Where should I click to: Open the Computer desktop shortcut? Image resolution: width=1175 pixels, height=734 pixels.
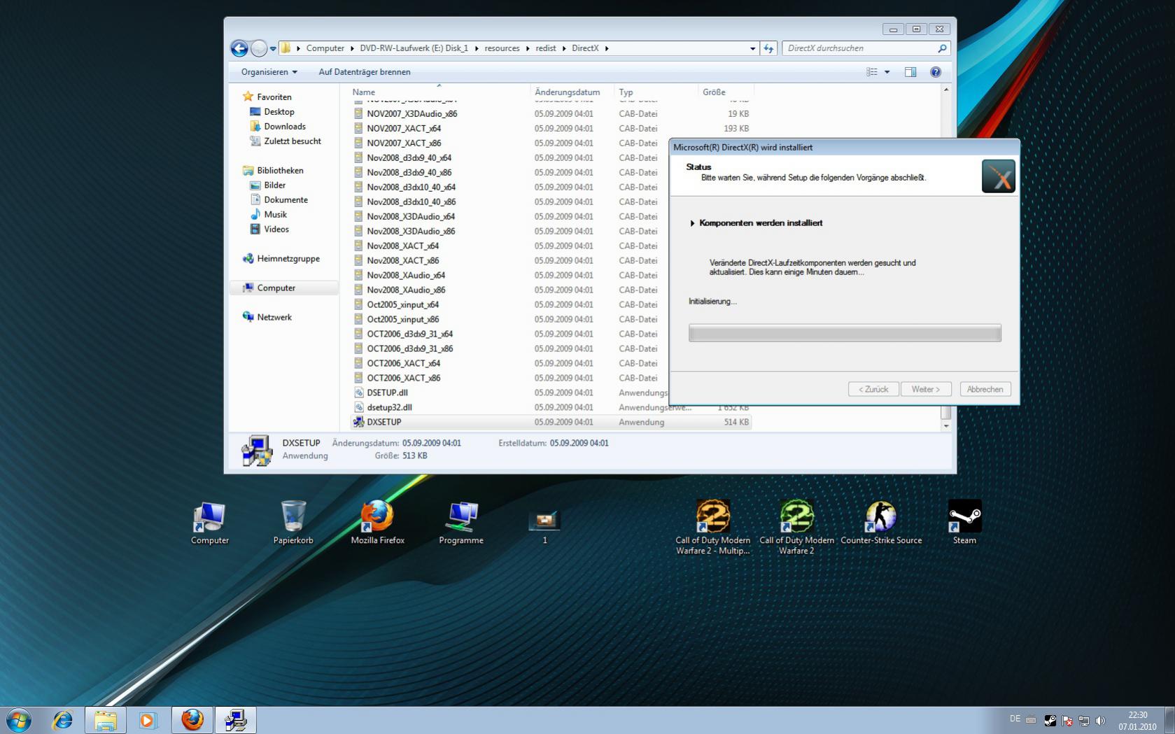pos(210,522)
